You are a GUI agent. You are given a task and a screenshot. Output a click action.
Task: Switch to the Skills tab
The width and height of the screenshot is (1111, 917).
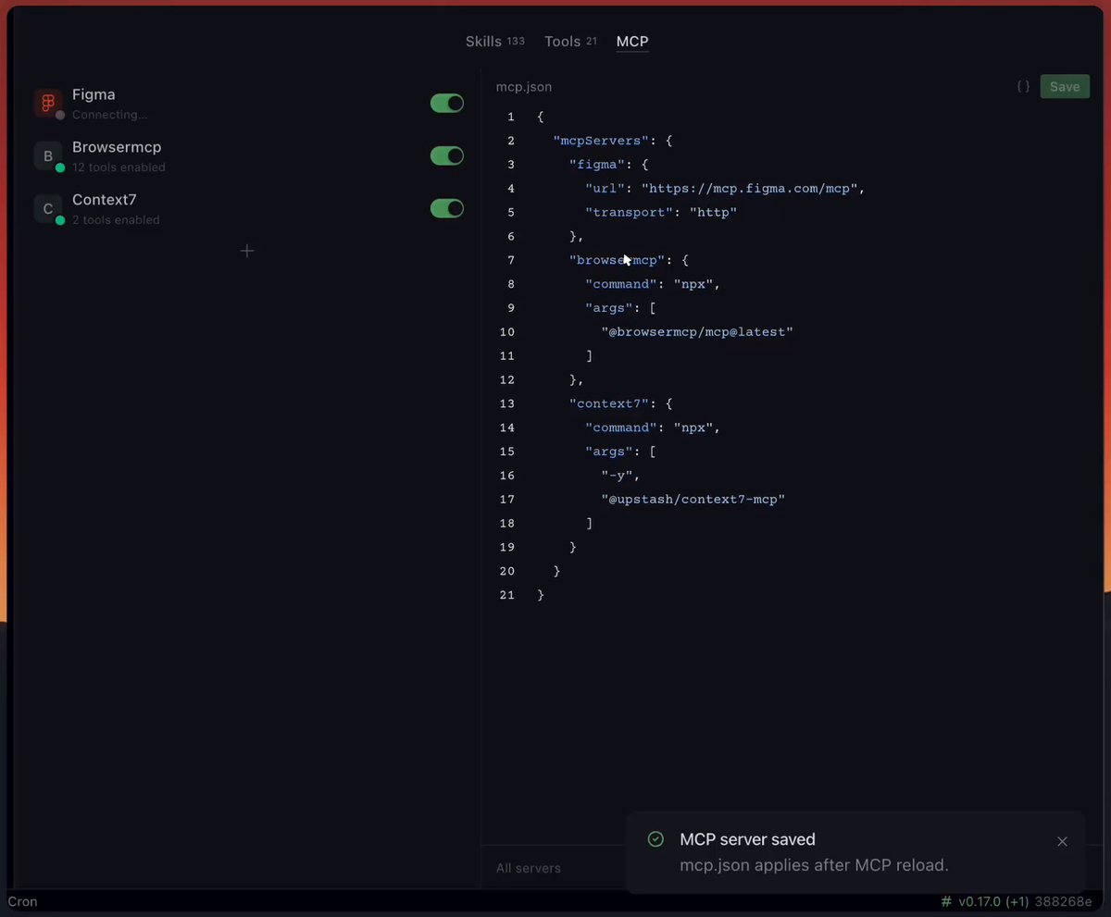pos(494,42)
